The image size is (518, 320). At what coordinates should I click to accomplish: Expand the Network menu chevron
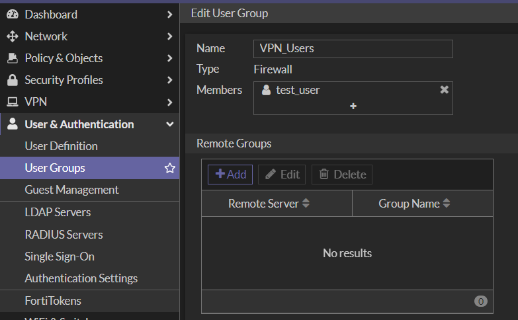coord(170,36)
